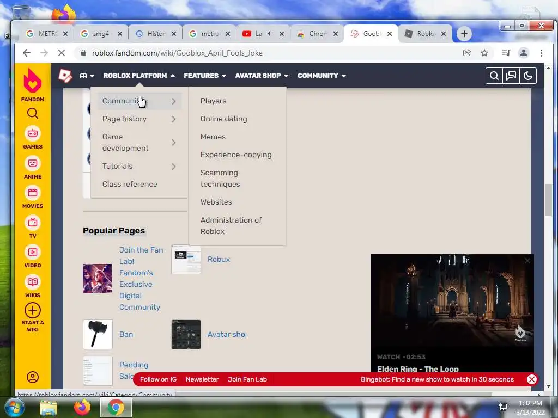Image resolution: width=558 pixels, height=418 pixels.
Task: Open the Avatar shop page link
Action: (x=227, y=334)
